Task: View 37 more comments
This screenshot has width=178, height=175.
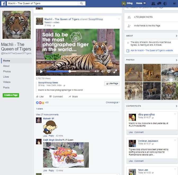Action: click(x=47, y=115)
